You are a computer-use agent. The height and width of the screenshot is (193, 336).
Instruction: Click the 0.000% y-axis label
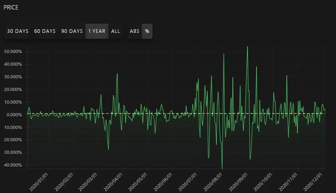[14, 115]
